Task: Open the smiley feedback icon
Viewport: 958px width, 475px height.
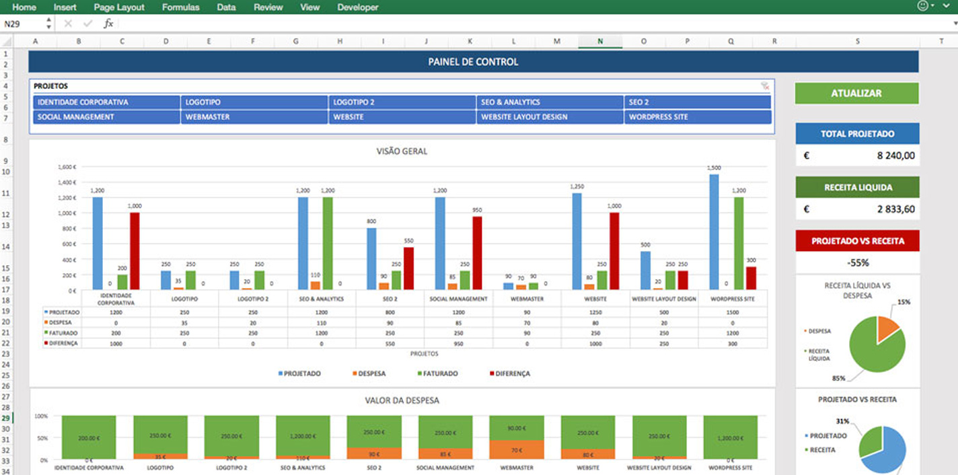Action: (922, 5)
